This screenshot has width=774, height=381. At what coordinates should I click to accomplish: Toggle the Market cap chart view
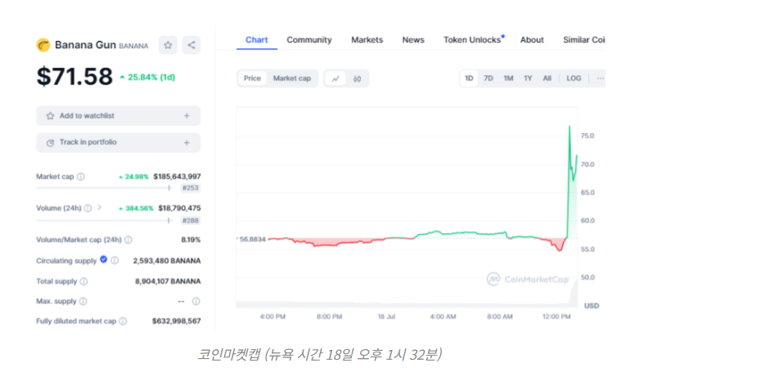point(291,78)
